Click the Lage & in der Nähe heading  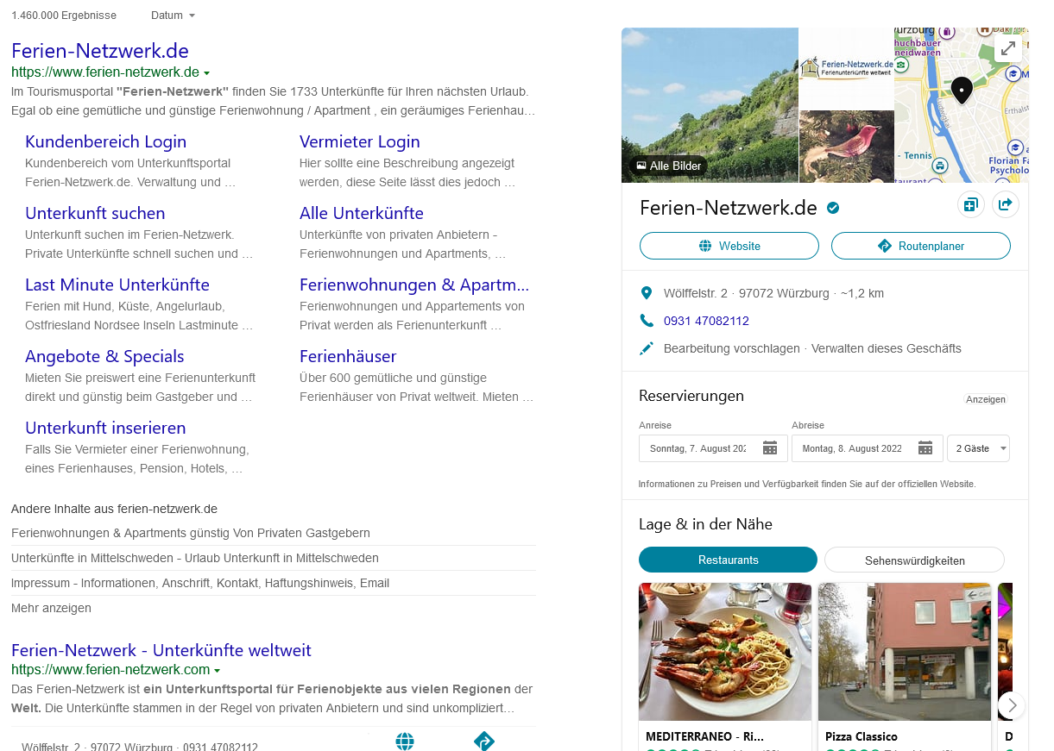click(x=705, y=524)
